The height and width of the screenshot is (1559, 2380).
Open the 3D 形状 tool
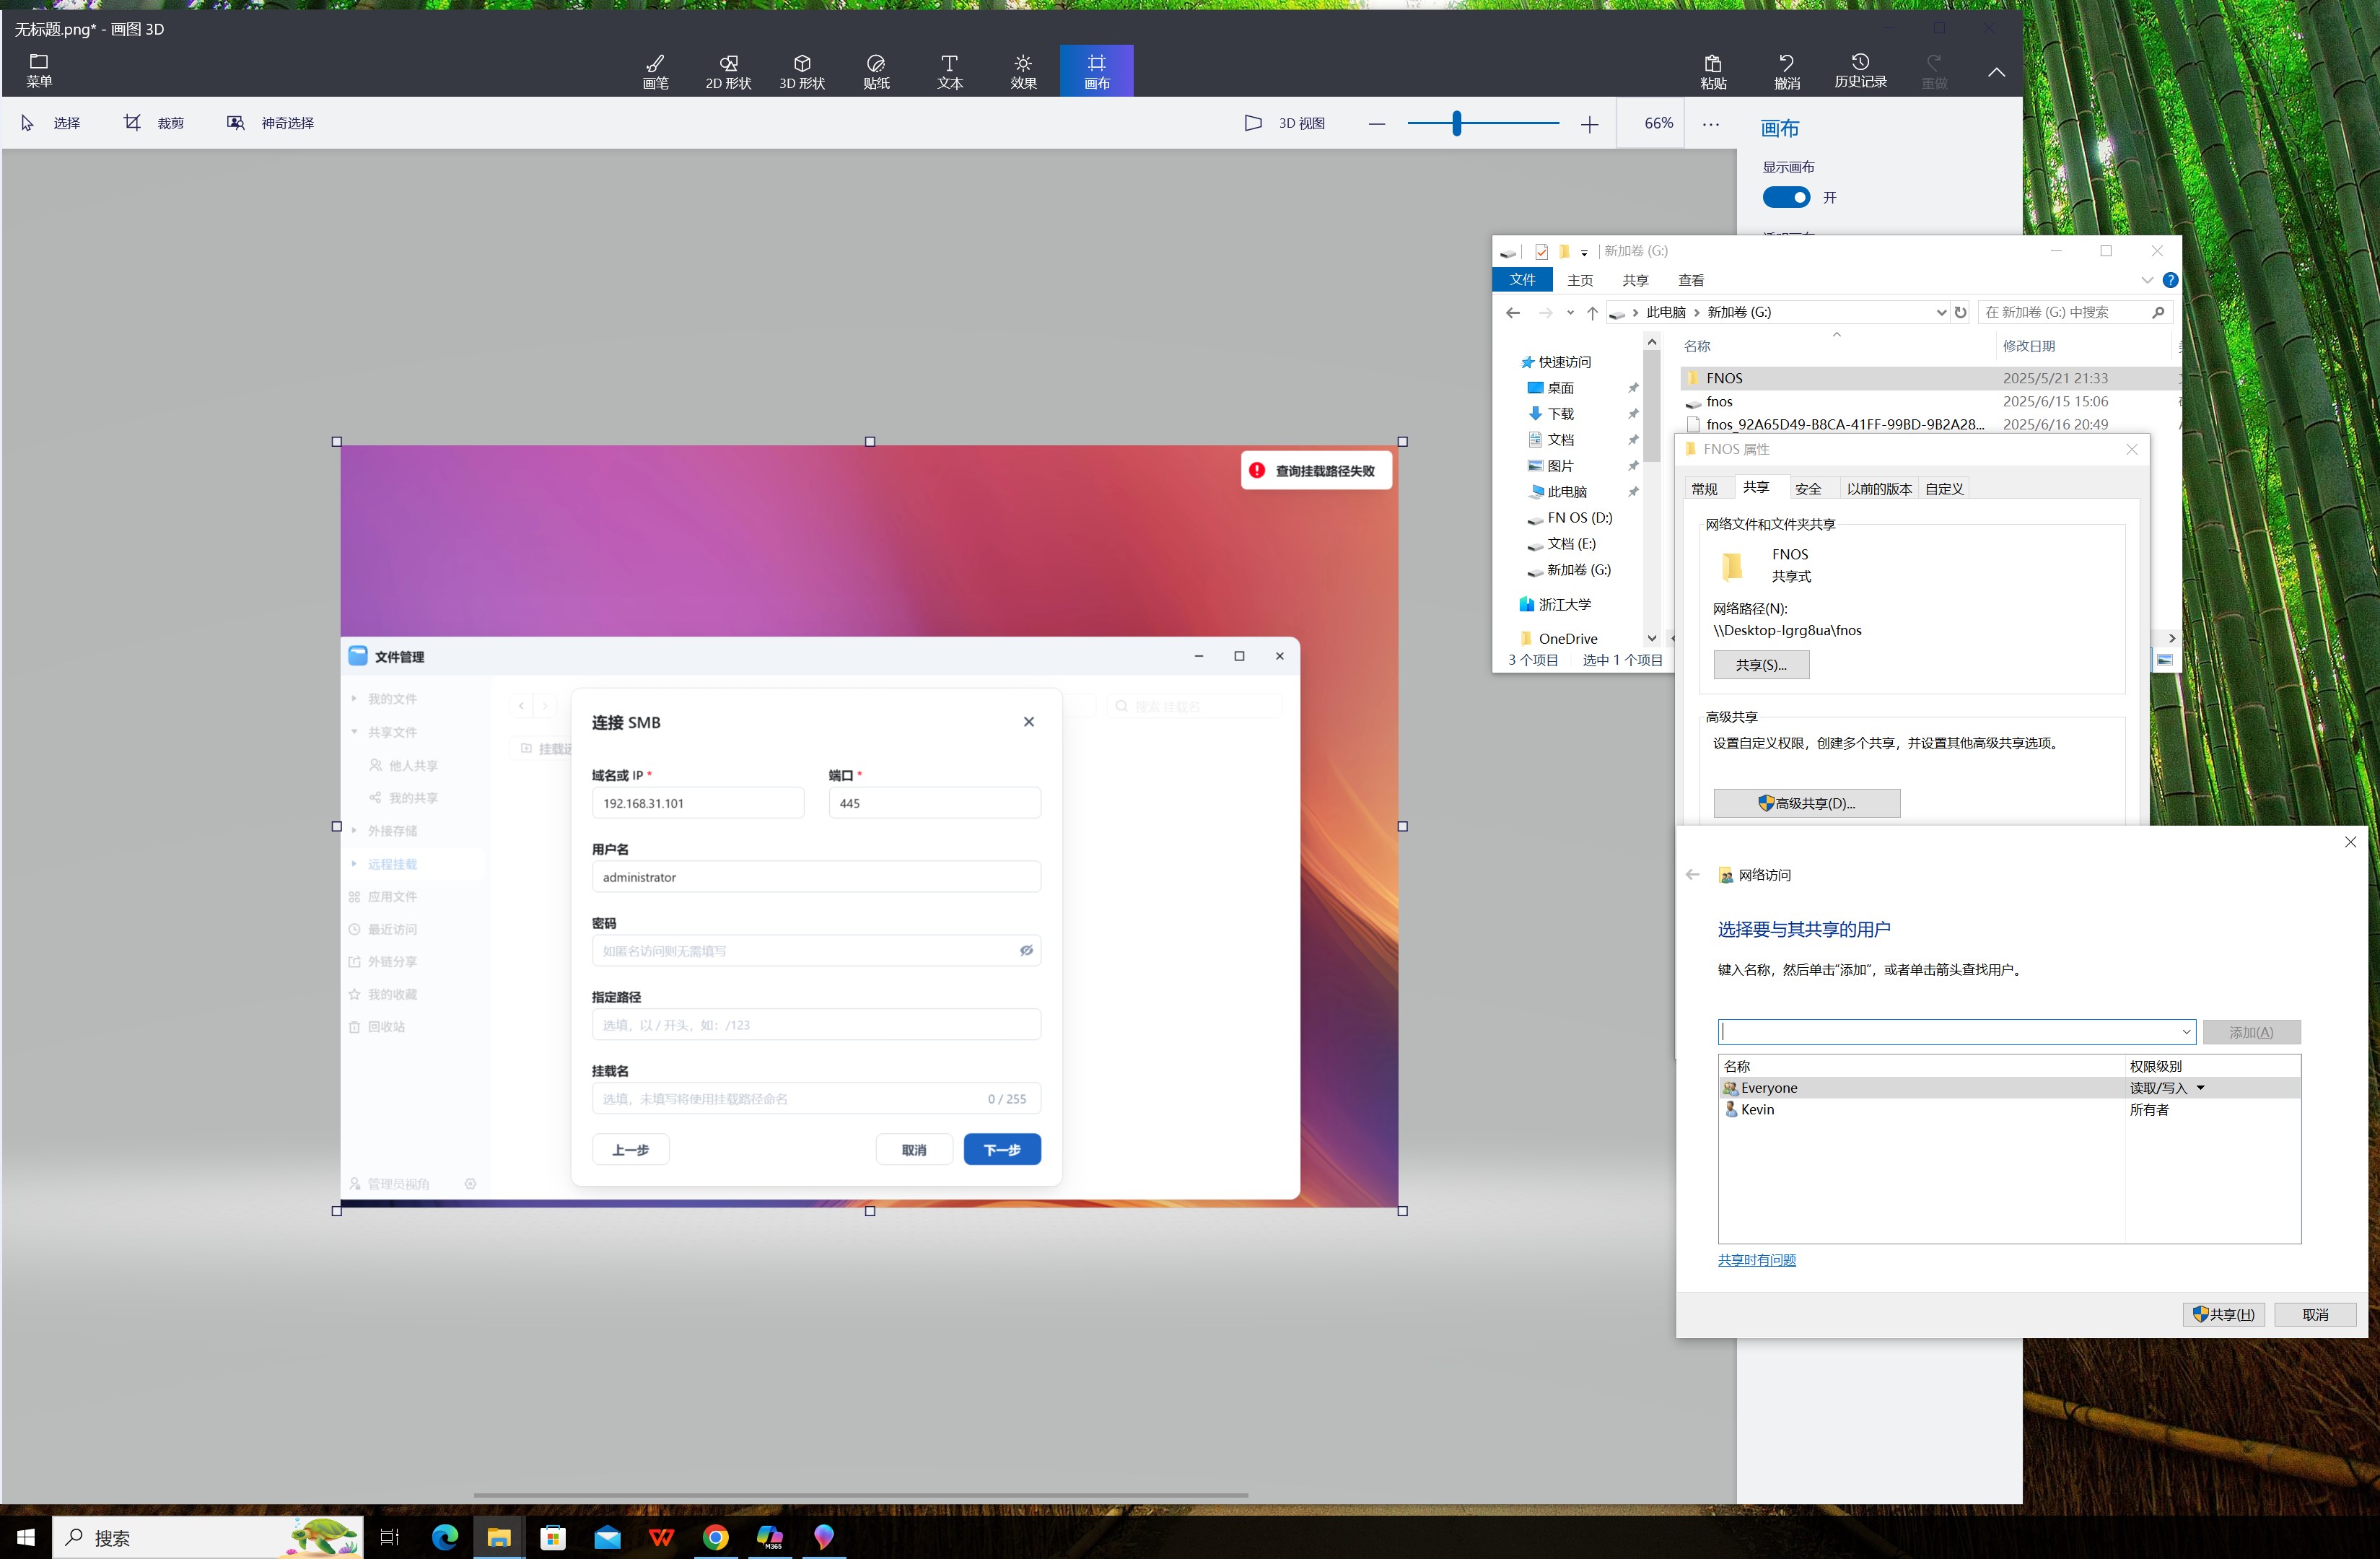tap(802, 71)
